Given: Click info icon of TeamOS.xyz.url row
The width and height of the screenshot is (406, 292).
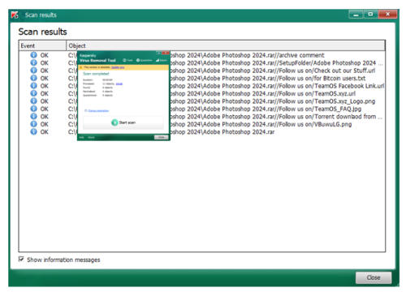Looking at the screenshot, I should point(33,93).
